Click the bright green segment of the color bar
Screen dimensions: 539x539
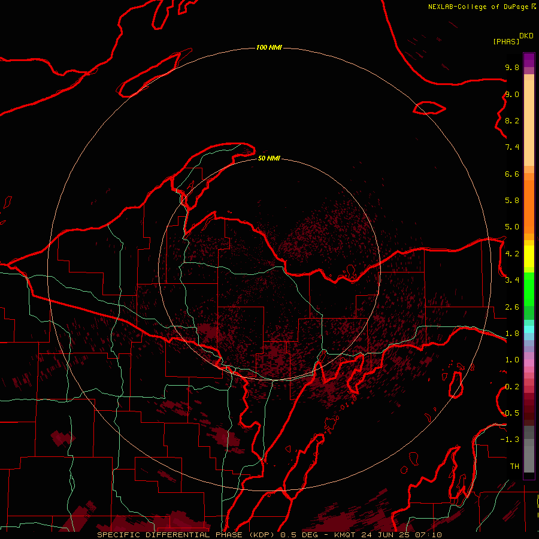coord(529,289)
